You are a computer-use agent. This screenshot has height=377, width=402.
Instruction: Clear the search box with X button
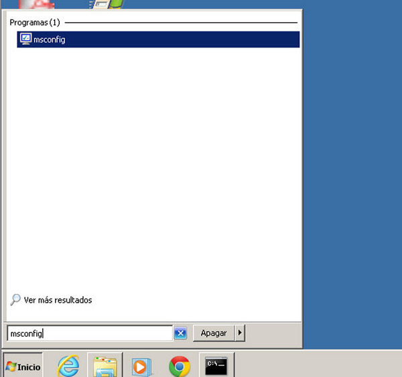pos(180,333)
